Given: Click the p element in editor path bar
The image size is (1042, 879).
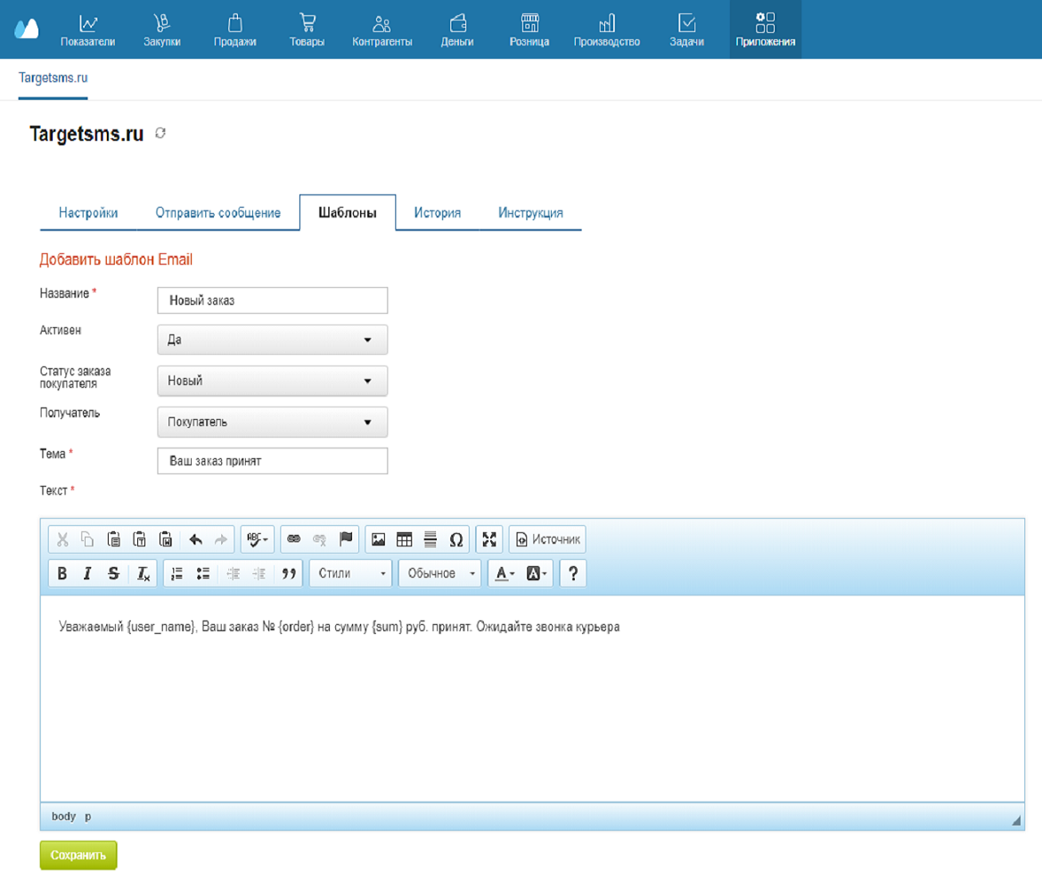Looking at the screenshot, I should 87,816.
